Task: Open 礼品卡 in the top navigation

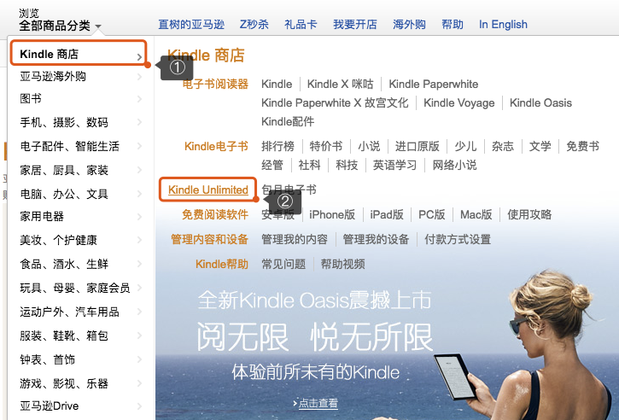Action: (x=301, y=24)
